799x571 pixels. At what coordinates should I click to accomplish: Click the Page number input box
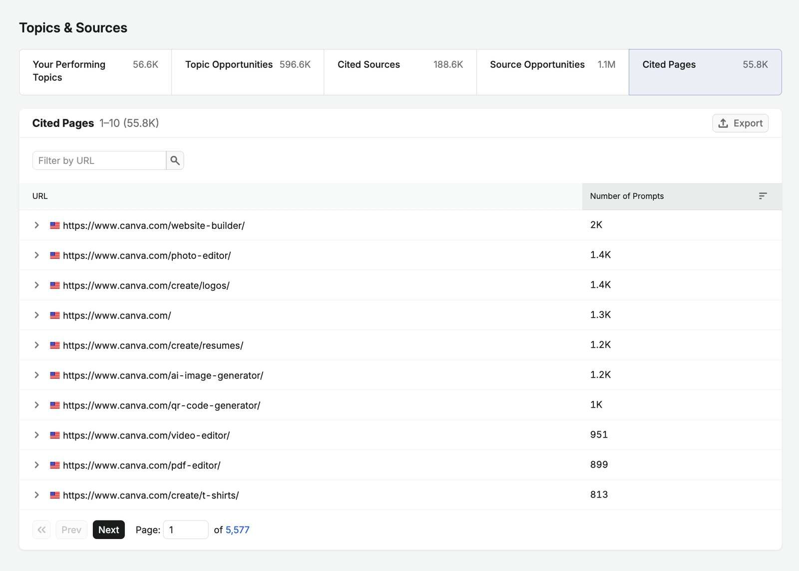click(x=186, y=530)
